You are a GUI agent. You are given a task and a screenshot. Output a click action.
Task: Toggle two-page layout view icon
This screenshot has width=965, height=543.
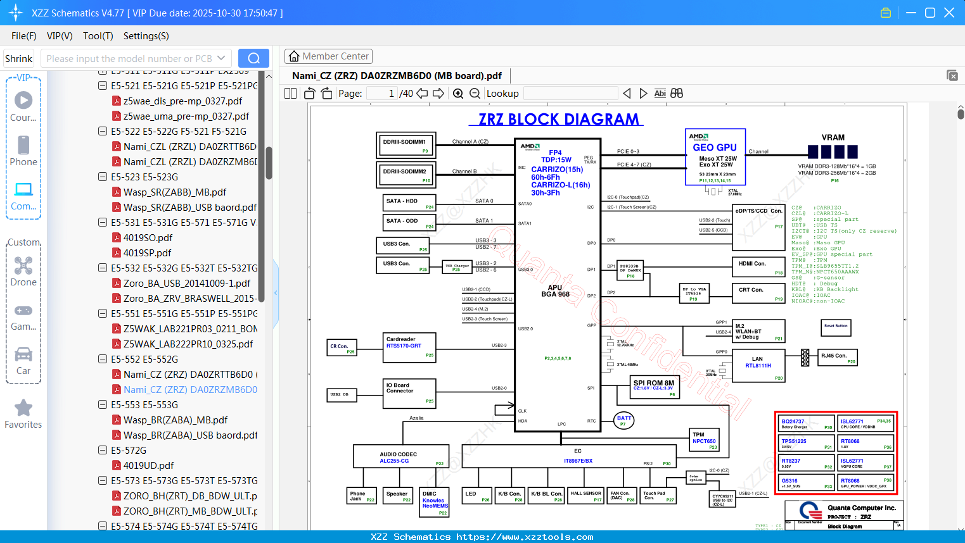tap(290, 94)
